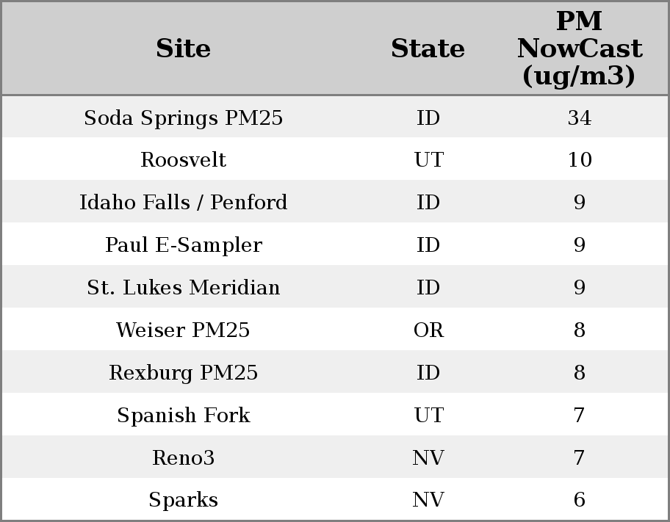Select the Spanish Fork site cell
The height and width of the screenshot is (522, 670).
[183, 416]
